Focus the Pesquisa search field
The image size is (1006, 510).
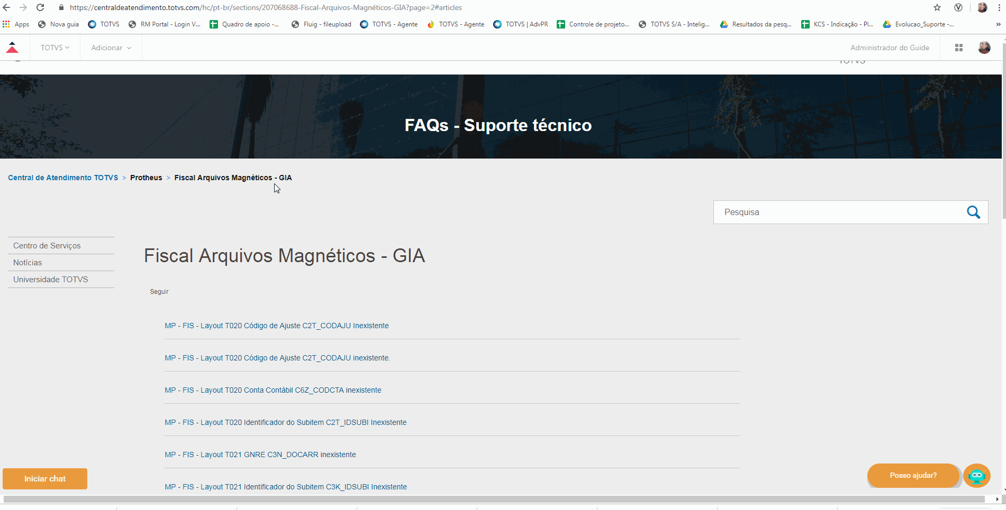pos(839,212)
